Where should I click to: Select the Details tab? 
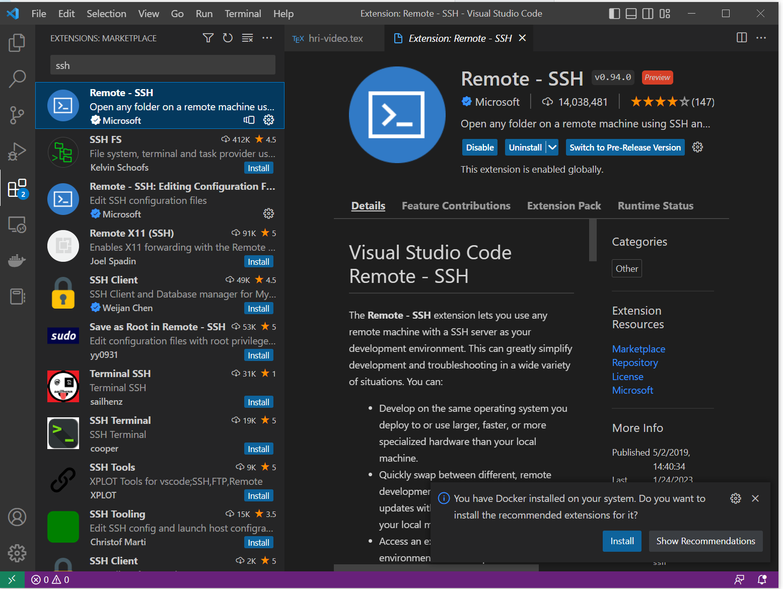(368, 205)
